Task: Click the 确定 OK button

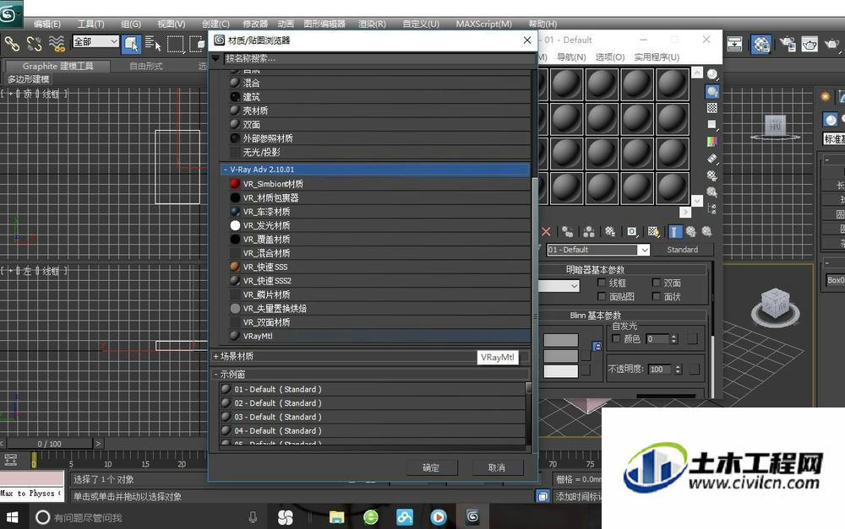Action: point(431,467)
